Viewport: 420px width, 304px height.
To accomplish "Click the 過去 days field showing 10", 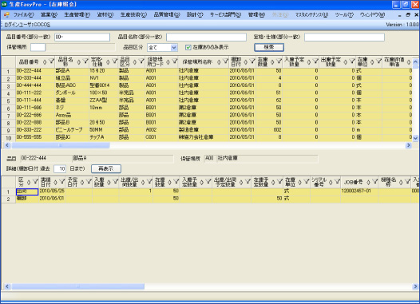I will pos(60,168).
